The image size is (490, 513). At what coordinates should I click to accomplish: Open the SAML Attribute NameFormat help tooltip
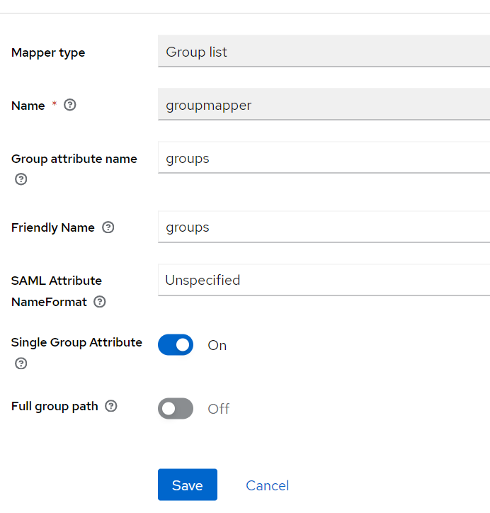(100, 302)
